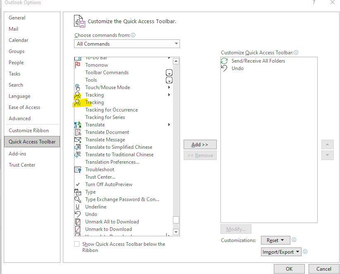Open the Trust Center section

pos(22,165)
